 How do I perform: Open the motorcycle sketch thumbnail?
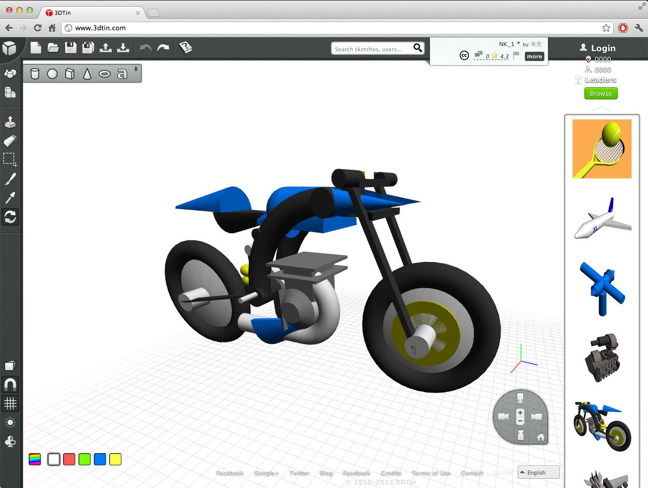click(x=602, y=426)
